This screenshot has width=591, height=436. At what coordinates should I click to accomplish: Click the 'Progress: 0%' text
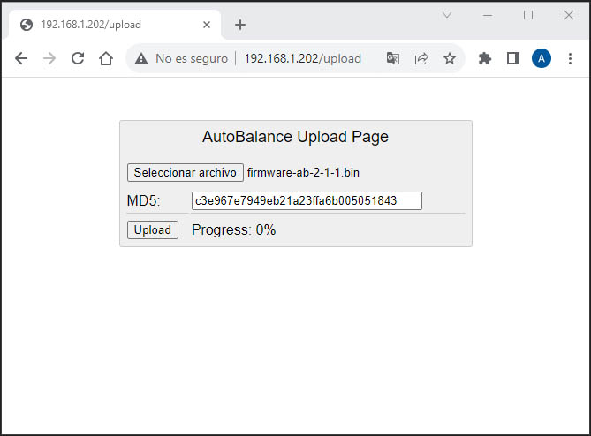pos(234,229)
